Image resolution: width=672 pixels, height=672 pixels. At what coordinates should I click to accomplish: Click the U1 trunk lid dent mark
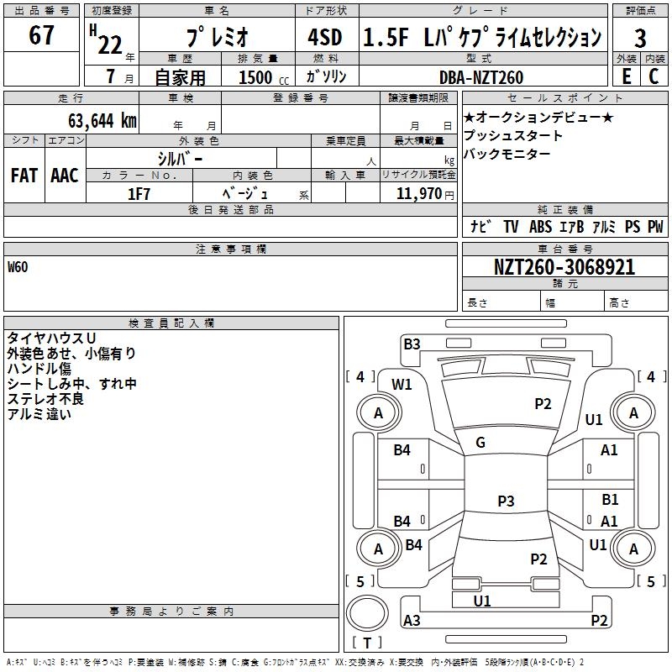coord(481,601)
